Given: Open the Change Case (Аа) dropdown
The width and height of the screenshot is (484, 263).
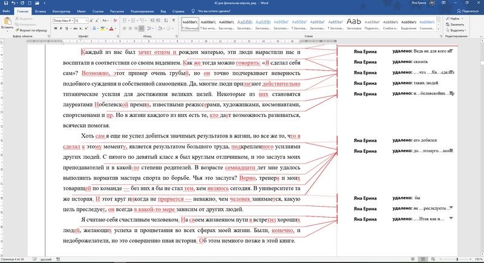Looking at the screenshot, I should point(105,21).
